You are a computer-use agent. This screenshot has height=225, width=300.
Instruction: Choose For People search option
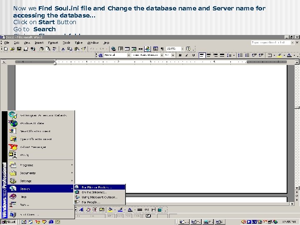[100, 202]
